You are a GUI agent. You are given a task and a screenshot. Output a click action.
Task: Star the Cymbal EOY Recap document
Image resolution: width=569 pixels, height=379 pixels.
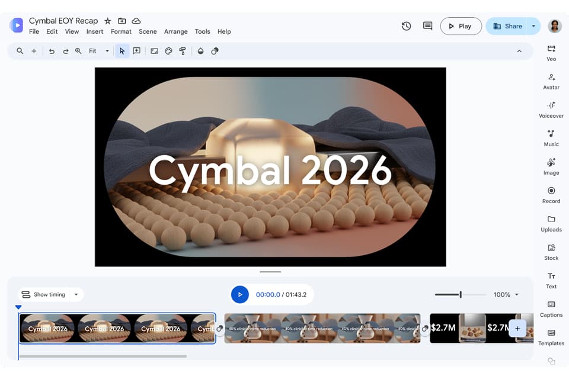[107, 21]
